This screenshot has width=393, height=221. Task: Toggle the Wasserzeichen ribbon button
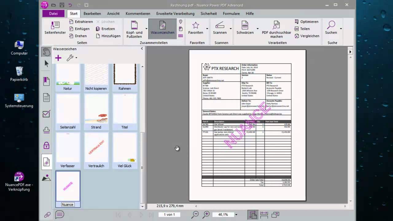[x=162, y=29]
